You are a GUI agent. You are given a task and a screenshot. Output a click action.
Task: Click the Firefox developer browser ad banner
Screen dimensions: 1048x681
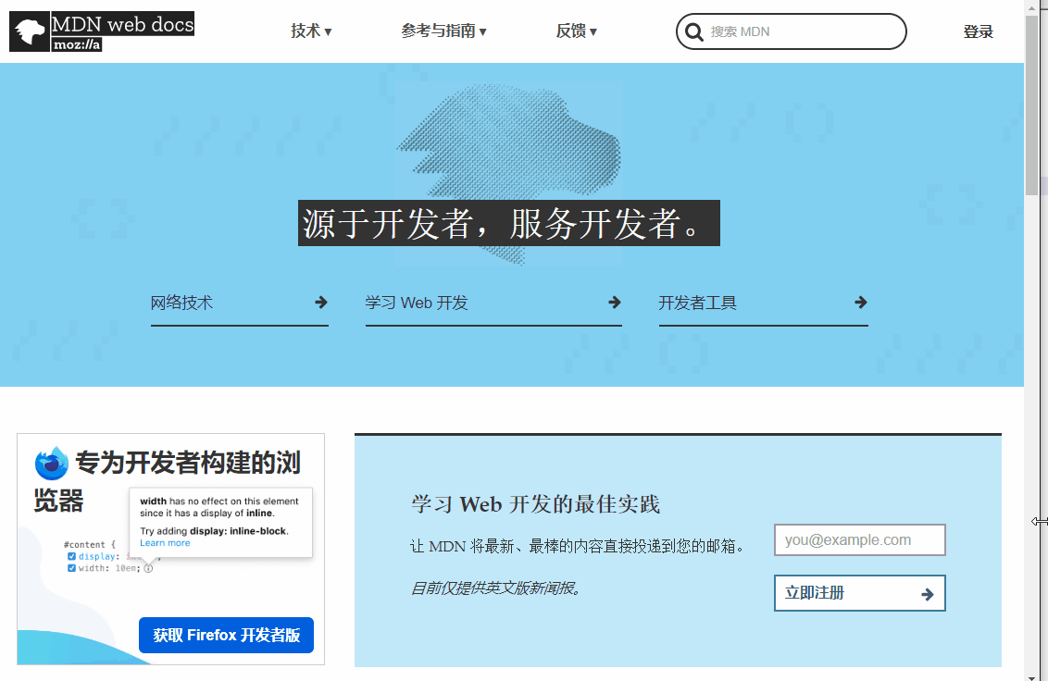point(171,550)
